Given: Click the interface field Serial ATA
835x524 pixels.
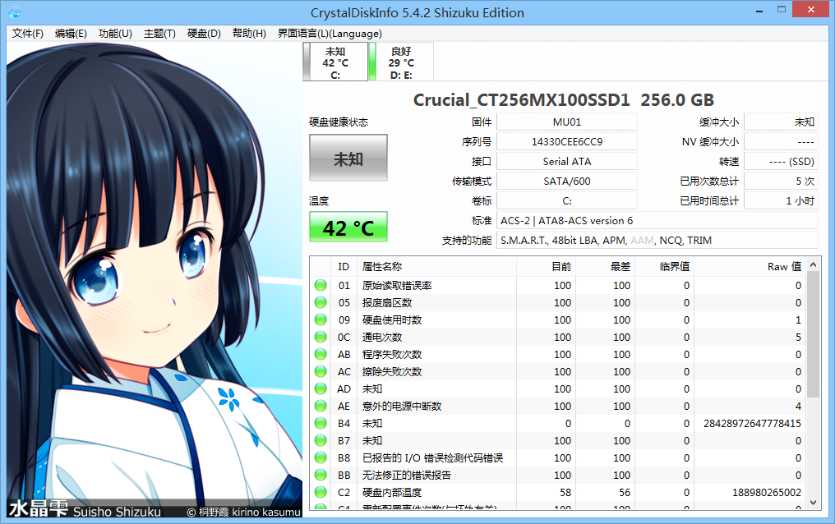Looking at the screenshot, I should tap(566, 161).
